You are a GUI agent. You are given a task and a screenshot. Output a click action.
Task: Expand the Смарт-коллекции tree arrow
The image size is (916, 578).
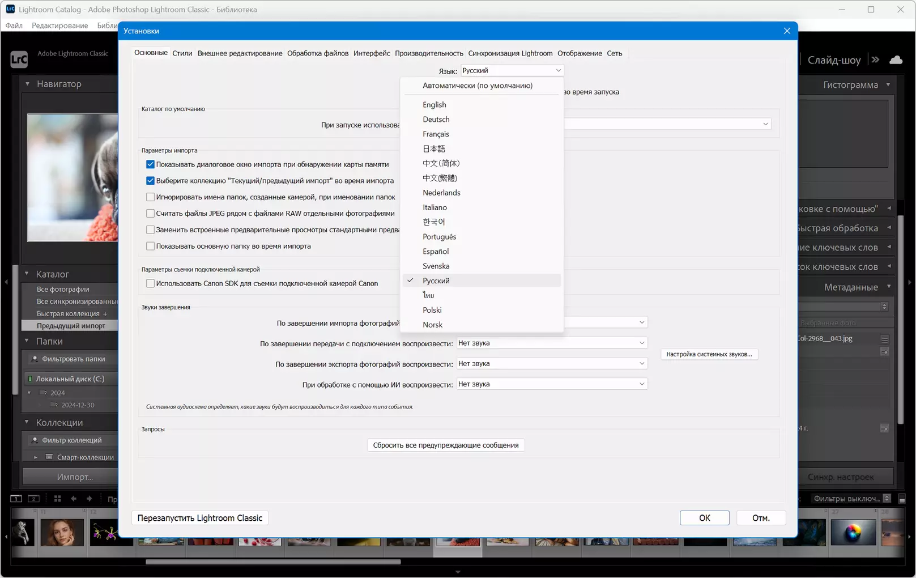(36, 457)
